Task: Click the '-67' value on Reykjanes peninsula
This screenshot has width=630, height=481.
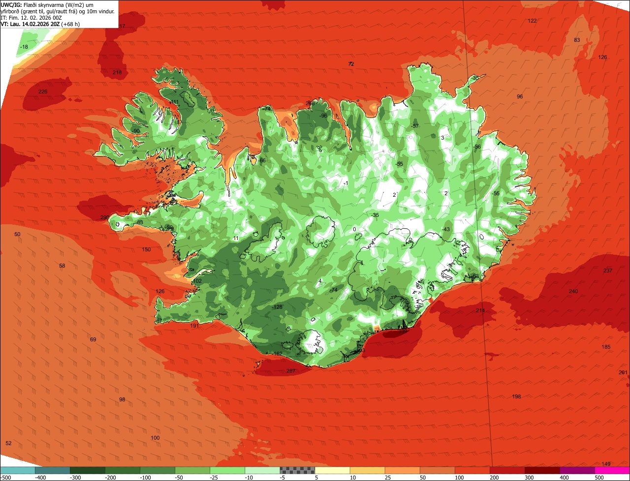Action: click(x=158, y=321)
